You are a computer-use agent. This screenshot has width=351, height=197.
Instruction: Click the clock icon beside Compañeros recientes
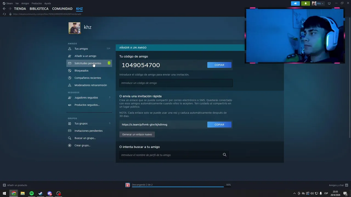tap(70, 78)
